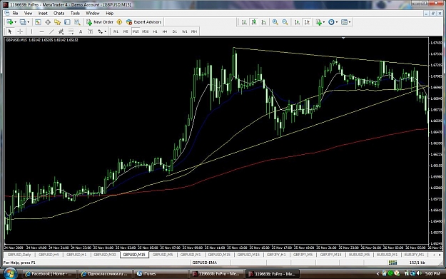This screenshot has width=446, height=279.
Task: Toggle chart Auto Scroll
Action: pyautogui.click(x=297, y=22)
